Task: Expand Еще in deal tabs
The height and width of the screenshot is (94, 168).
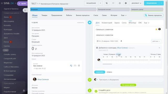Action: tap(124, 15)
